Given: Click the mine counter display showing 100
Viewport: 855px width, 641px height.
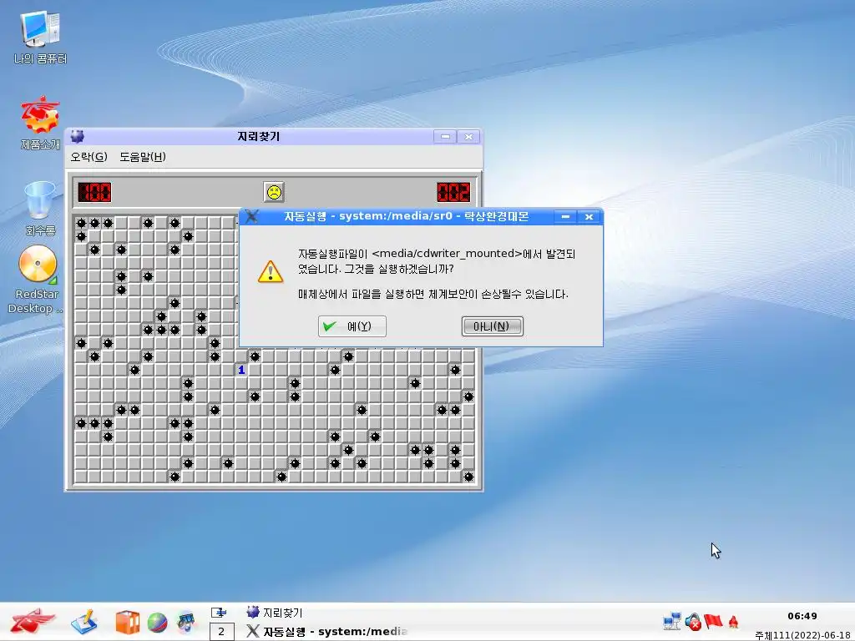Looking at the screenshot, I should (94, 192).
